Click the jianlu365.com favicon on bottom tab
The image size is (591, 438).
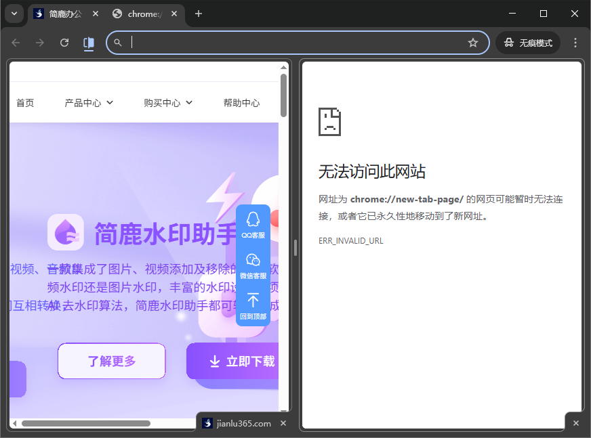207,423
